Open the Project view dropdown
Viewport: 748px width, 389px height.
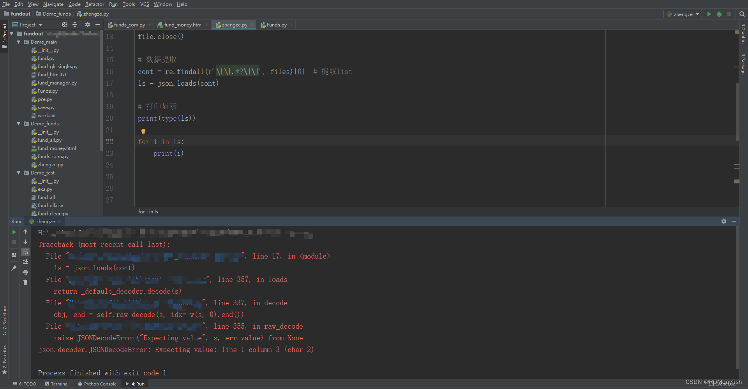coord(28,25)
